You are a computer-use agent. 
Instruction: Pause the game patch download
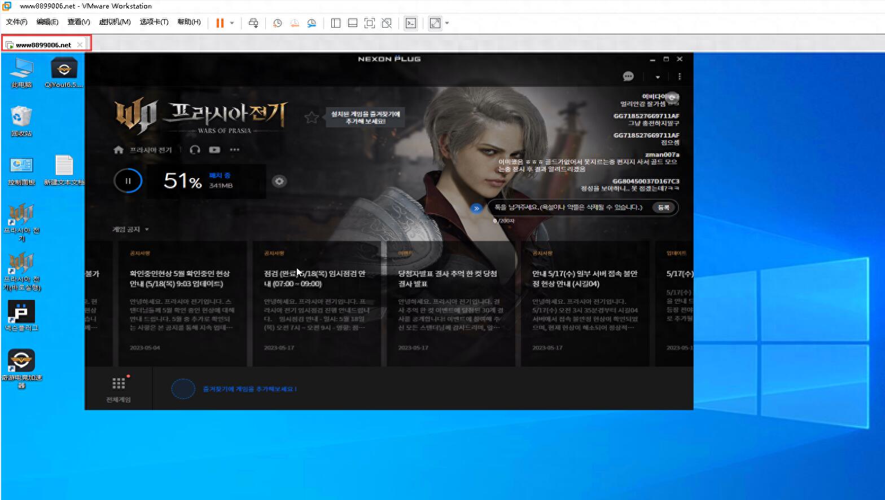coord(128,181)
